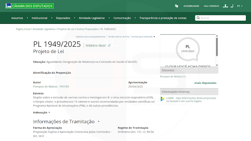Open LexML informações desta proposição link
251x141 pixels.
click(191, 99)
